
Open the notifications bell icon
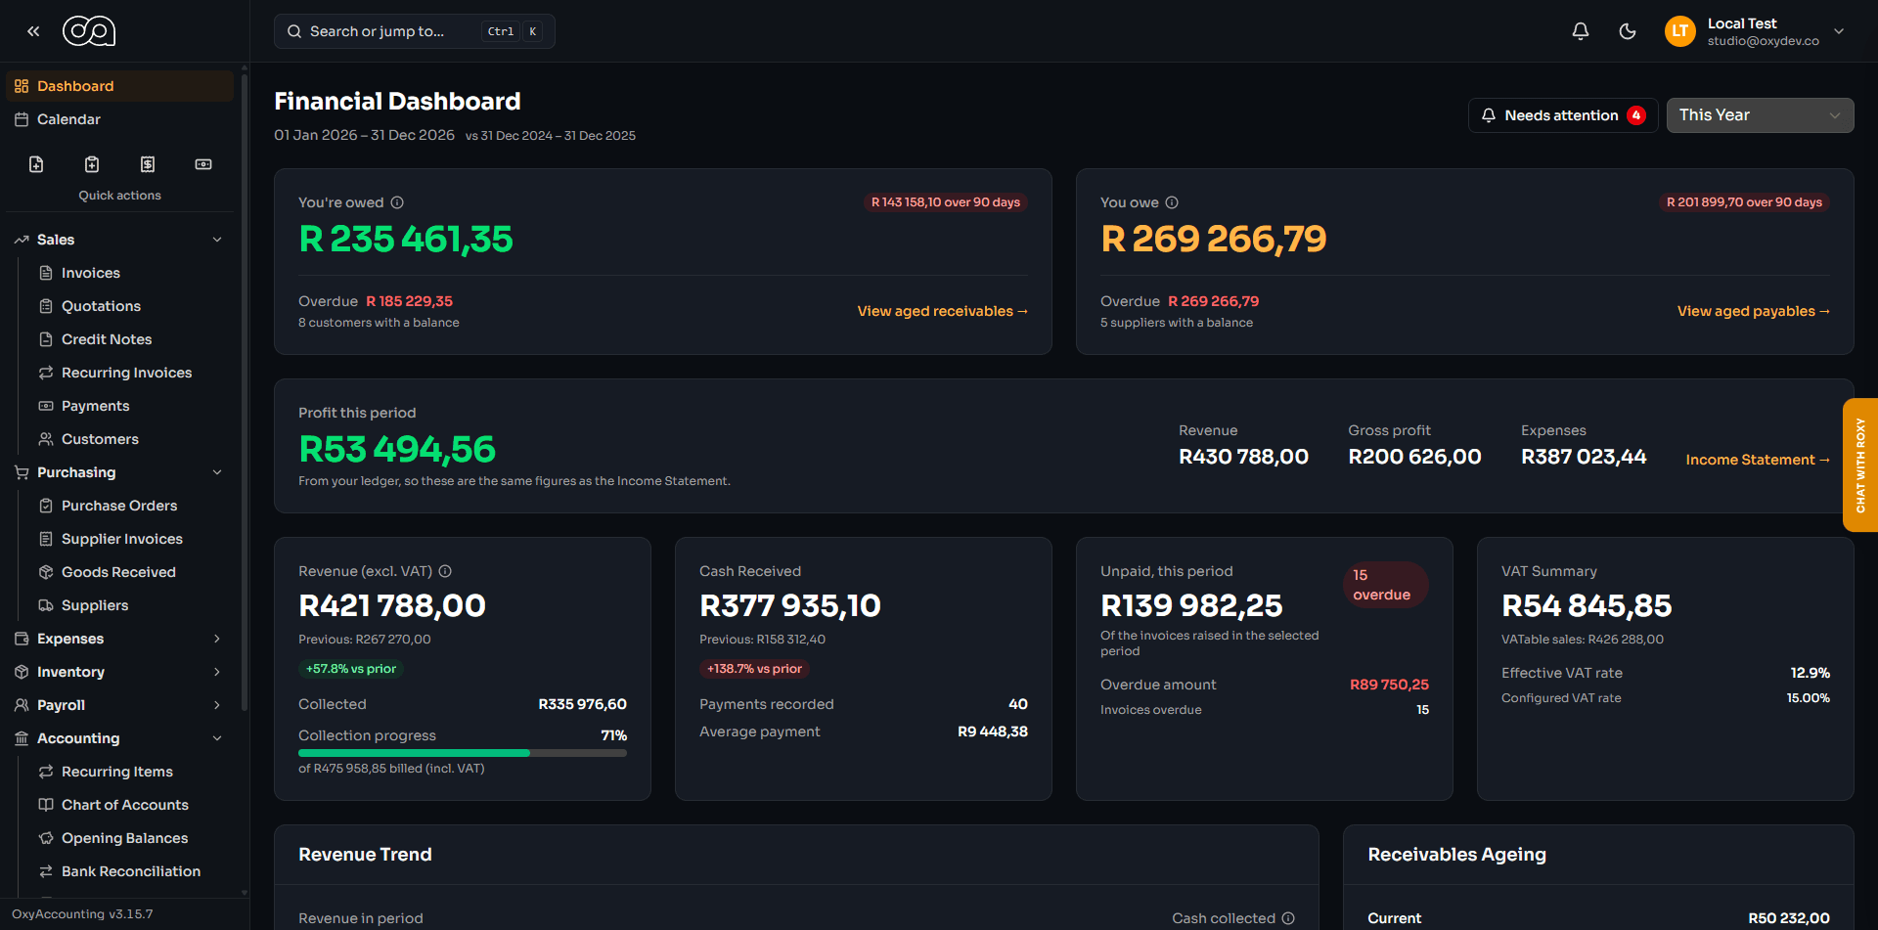pyautogui.click(x=1581, y=31)
